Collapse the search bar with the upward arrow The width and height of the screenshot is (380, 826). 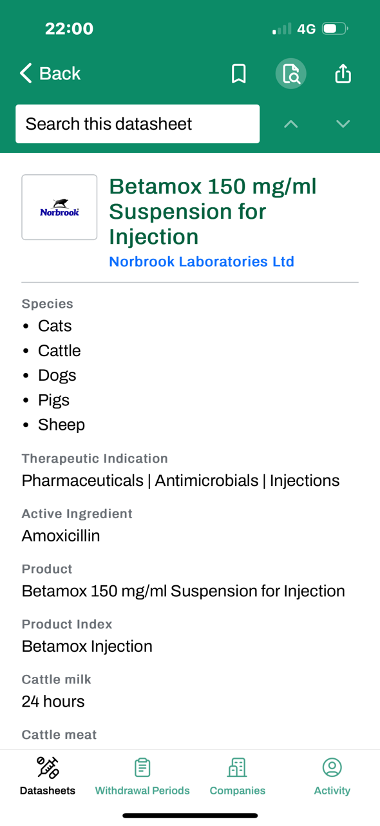click(290, 123)
